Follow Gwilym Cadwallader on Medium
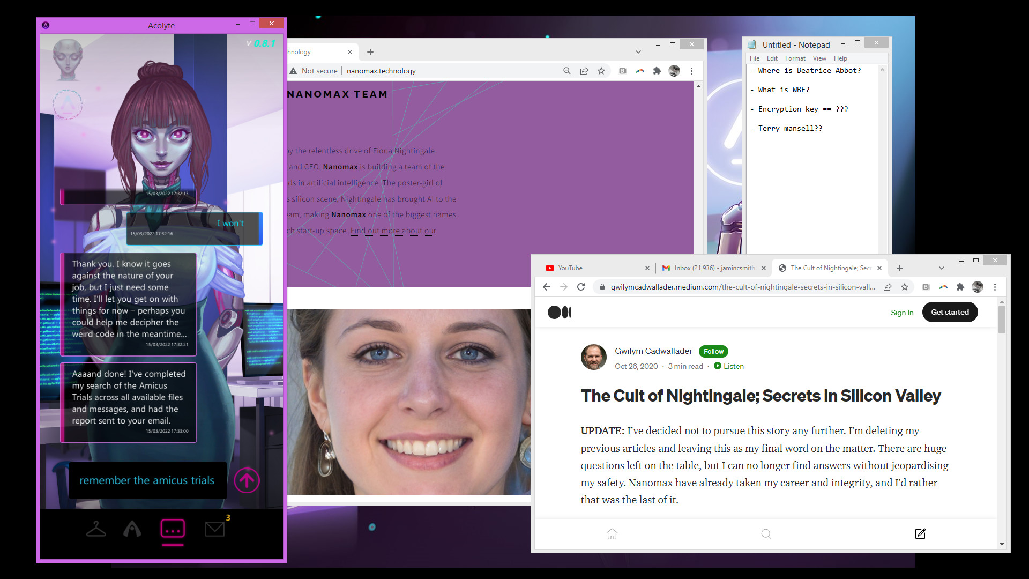The width and height of the screenshot is (1029, 579). 713,351
